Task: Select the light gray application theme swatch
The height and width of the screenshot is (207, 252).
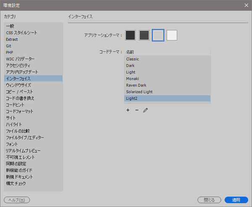Action: (158, 35)
